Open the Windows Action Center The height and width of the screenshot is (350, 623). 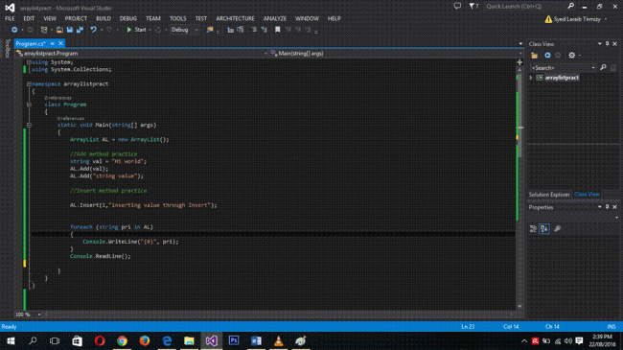(579, 340)
